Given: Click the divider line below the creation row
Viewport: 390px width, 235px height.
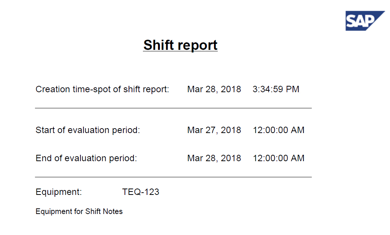Looking at the screenshot, I should [x=173, y=108].
